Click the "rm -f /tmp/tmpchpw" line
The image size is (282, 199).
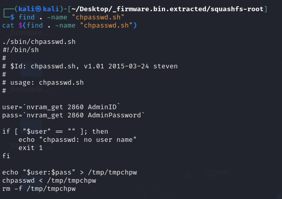tap(39, 189)
